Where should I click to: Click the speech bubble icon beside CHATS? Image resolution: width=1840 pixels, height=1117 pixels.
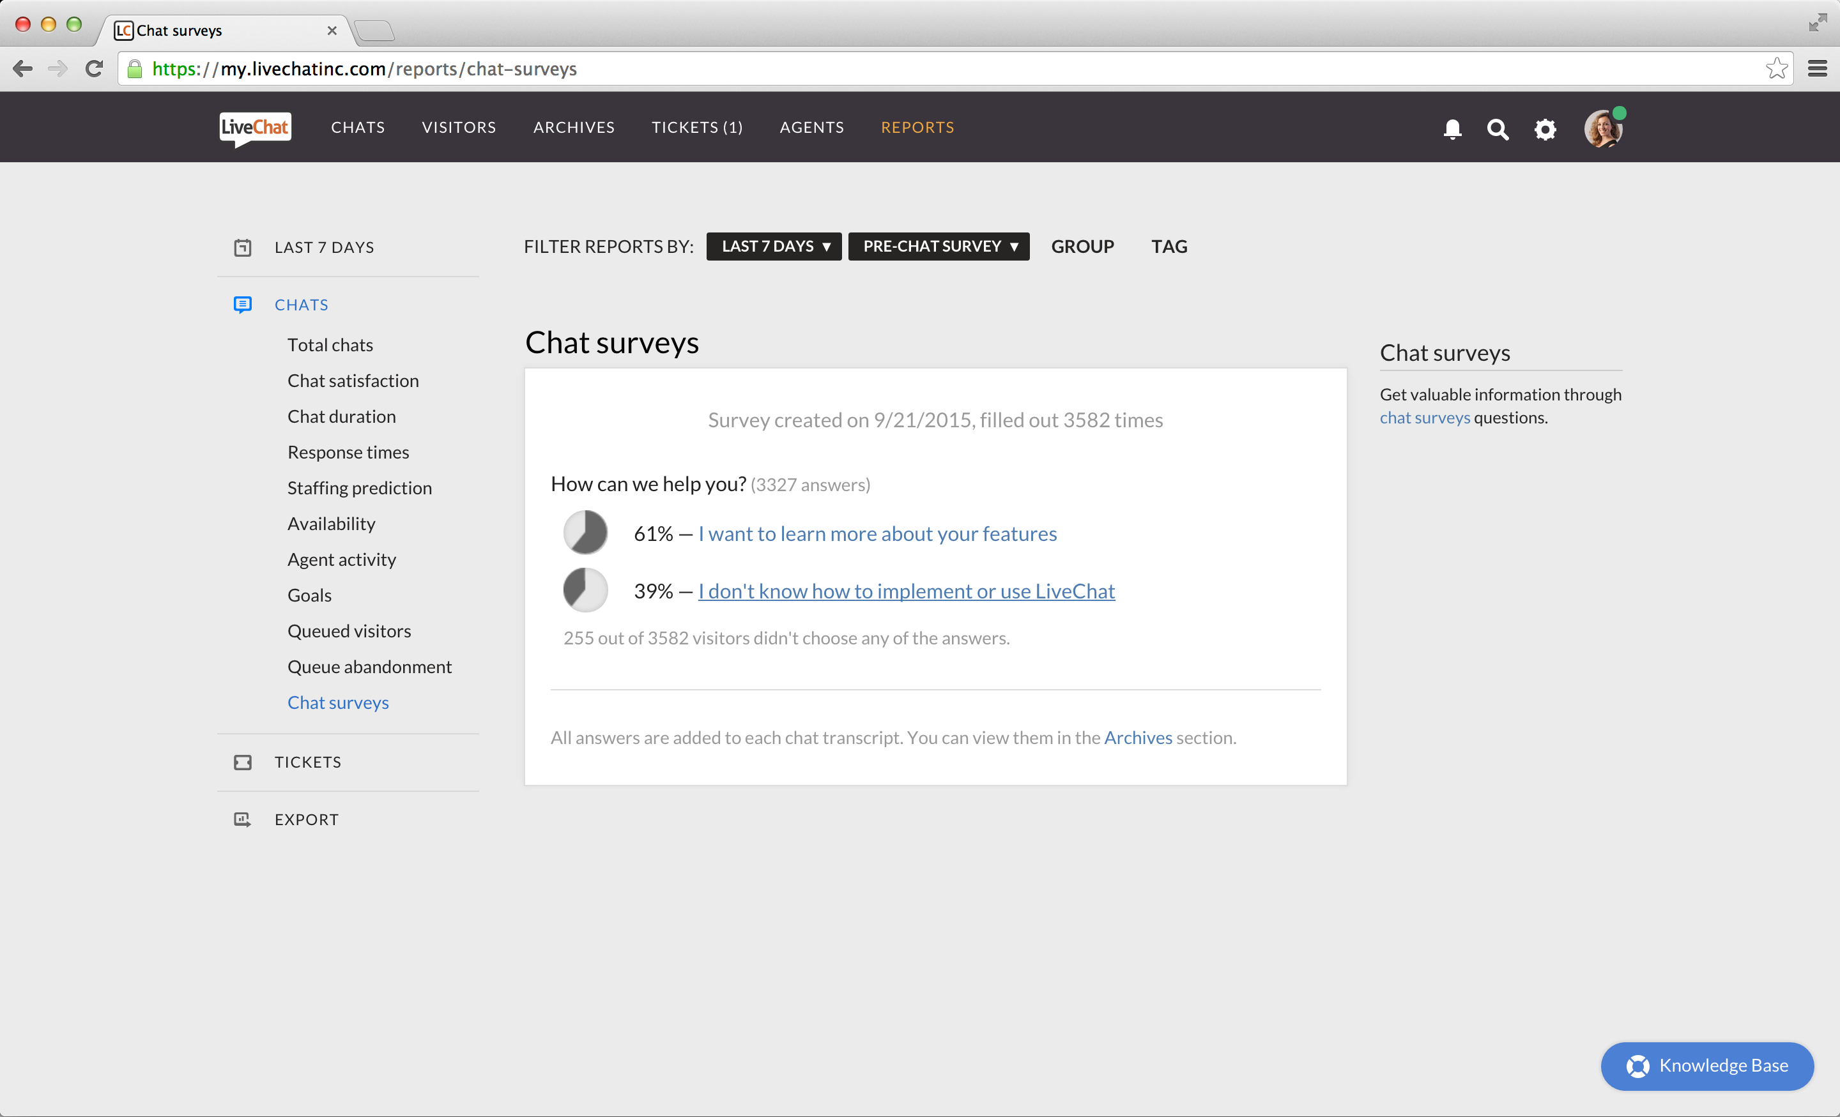point(243,305)
